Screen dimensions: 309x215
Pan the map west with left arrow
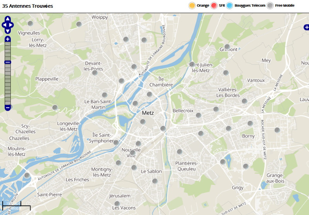(3, 25)
